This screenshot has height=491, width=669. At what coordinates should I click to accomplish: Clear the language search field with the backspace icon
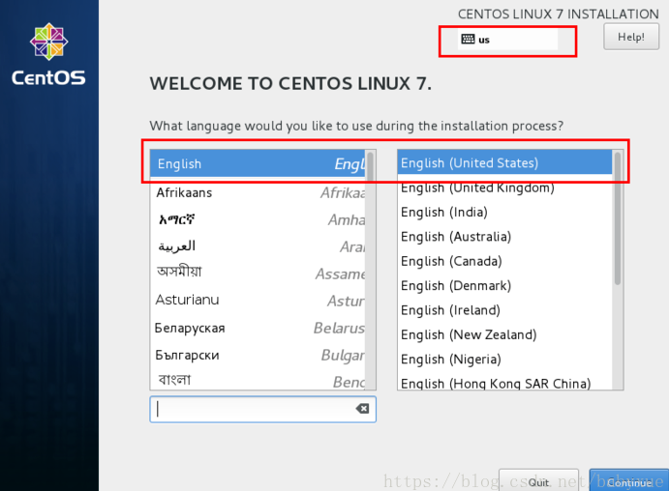click(362, 409)
